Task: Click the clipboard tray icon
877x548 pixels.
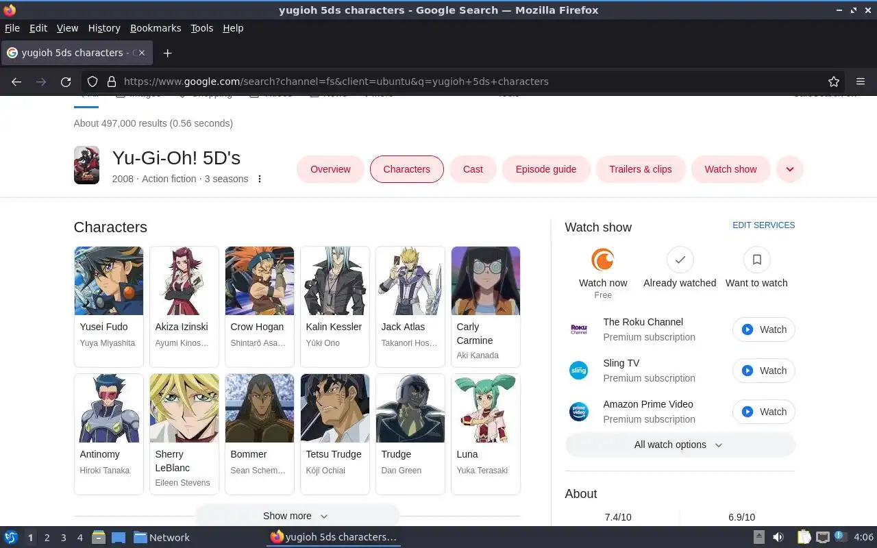Action: tap(804, 538)
